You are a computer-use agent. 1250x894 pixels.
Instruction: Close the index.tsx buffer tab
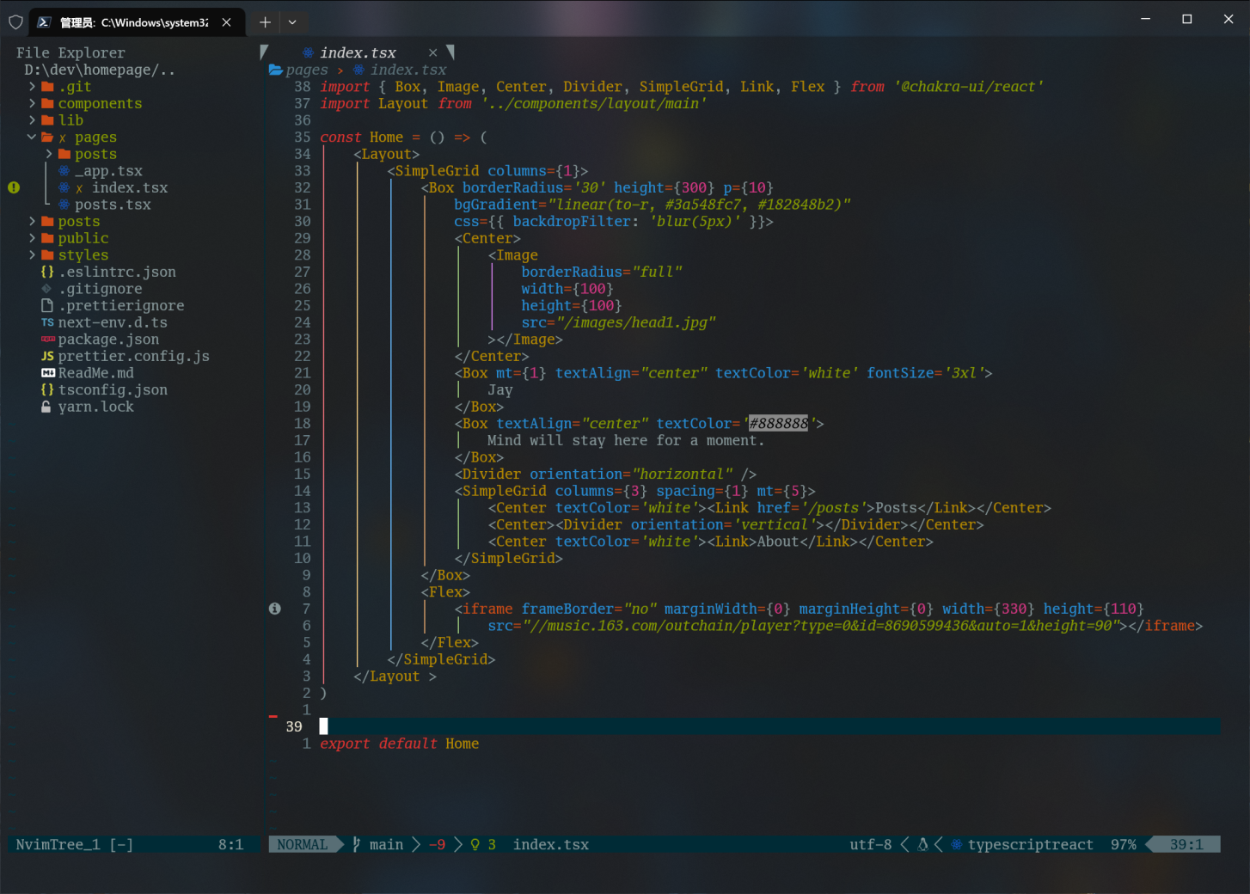click(x=432, y=53)
